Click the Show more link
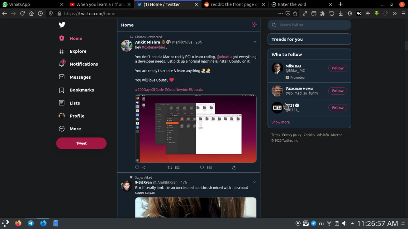 pos(280,122)
